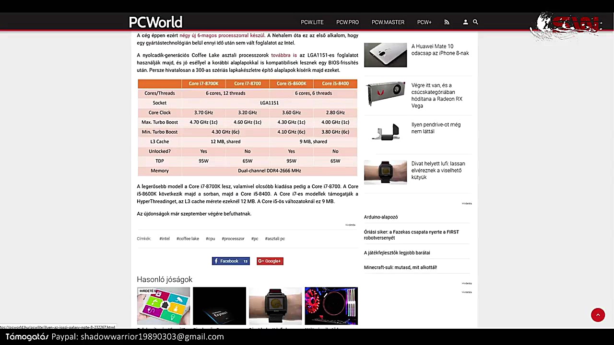Click the 3.70 GHz core clock value
Image resolution: width=614 pixels, height=345 pixels.
coord(203,113)
